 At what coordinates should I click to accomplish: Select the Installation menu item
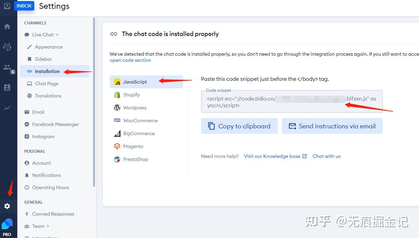coord(55,71)
